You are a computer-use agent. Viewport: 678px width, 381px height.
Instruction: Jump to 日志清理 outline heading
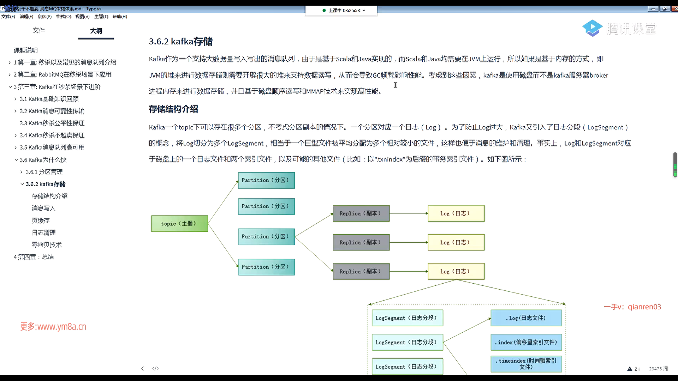click(x=44, y=232)
